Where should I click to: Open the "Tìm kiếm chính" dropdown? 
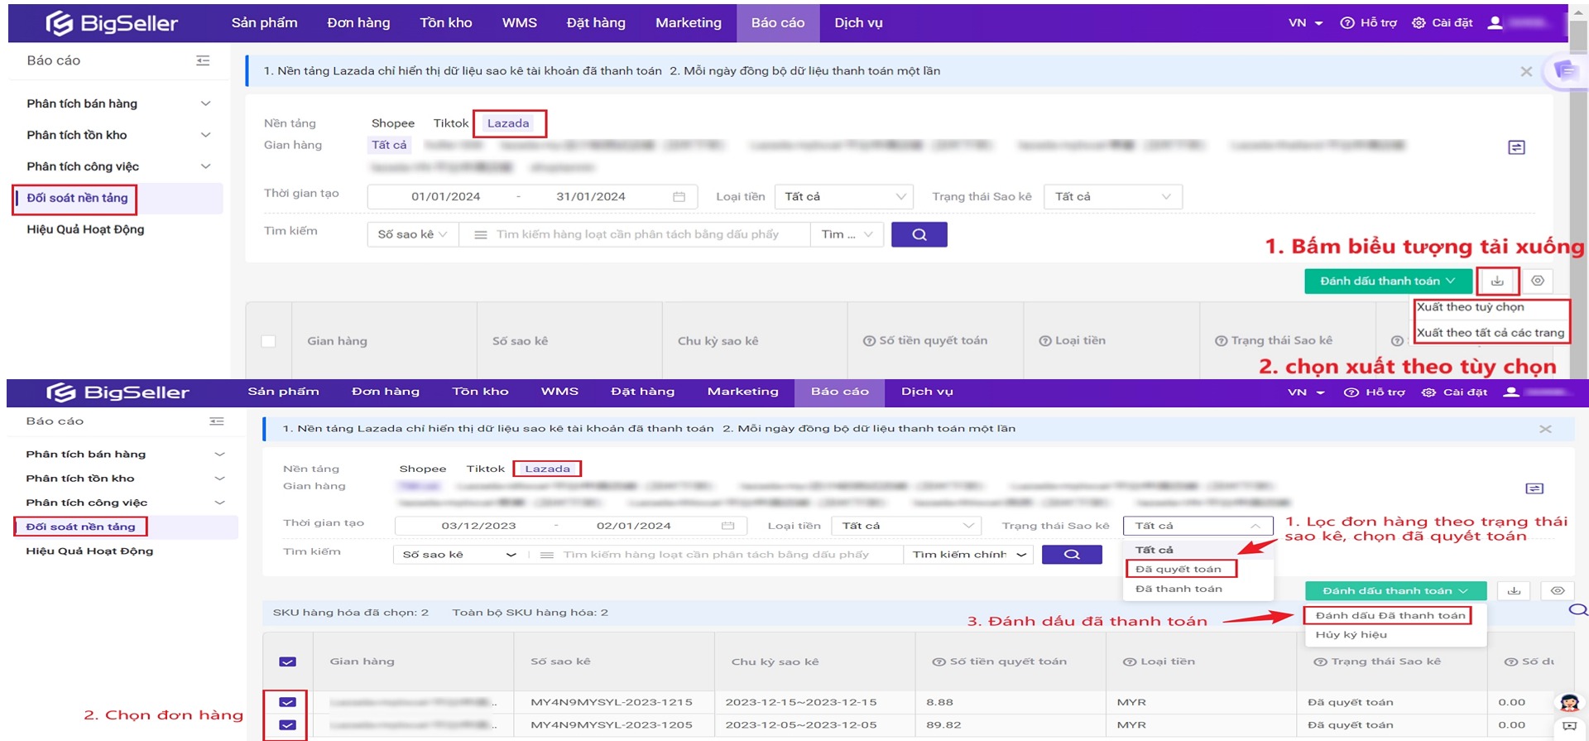click(968, 555)
